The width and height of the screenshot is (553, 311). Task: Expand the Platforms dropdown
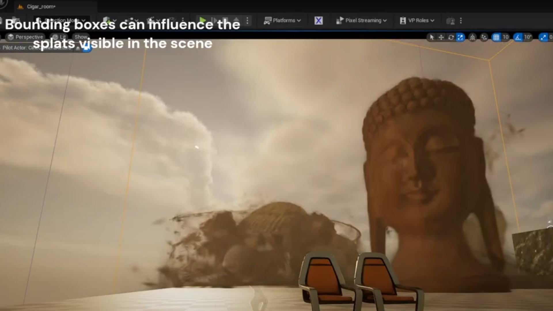(x=283, y=20)
